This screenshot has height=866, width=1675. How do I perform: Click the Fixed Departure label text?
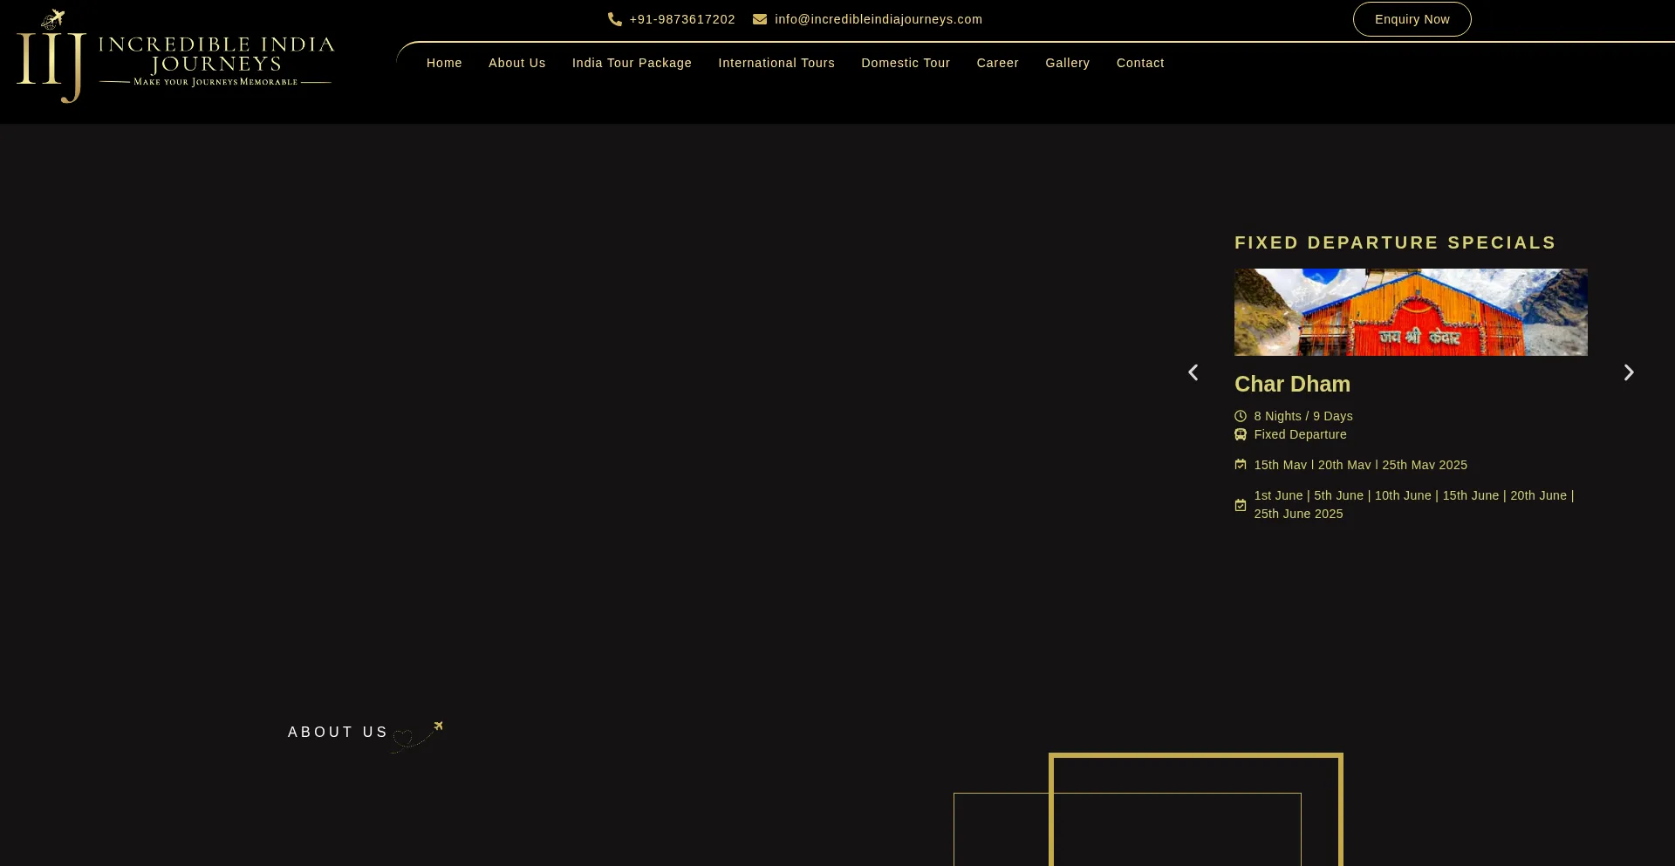point(1300,434)
